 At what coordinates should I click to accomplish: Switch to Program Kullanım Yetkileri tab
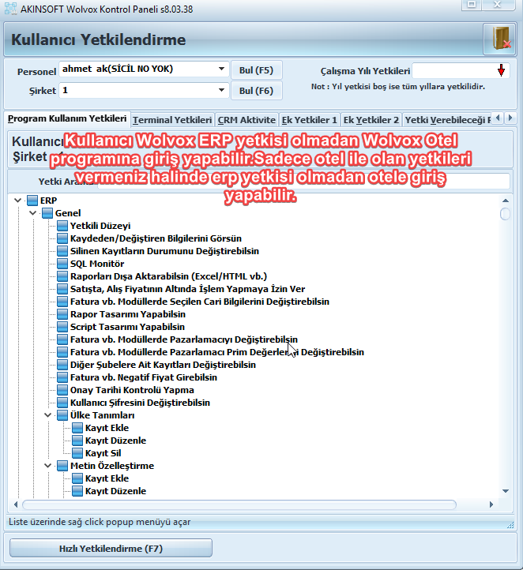point(67,119)
